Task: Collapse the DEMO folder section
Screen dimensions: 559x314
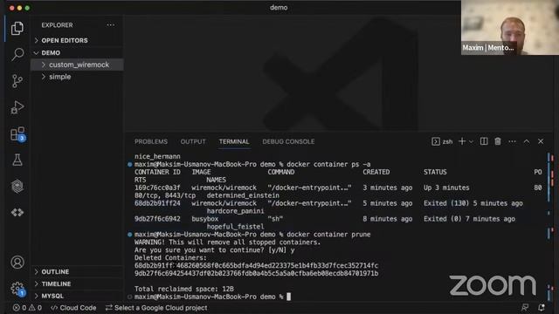Action: [77, 52]
